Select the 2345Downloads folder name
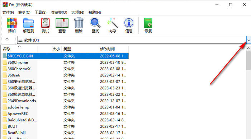This screenshot has width=251, height=139. tap(22, 101)
